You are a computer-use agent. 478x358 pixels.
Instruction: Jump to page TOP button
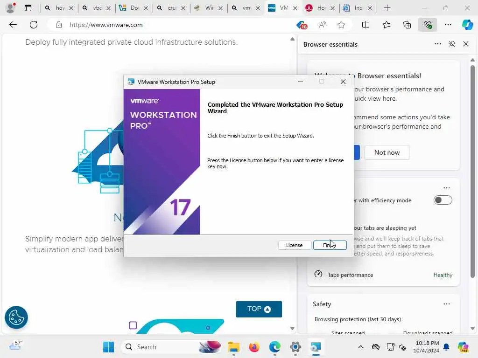(259, 309)
